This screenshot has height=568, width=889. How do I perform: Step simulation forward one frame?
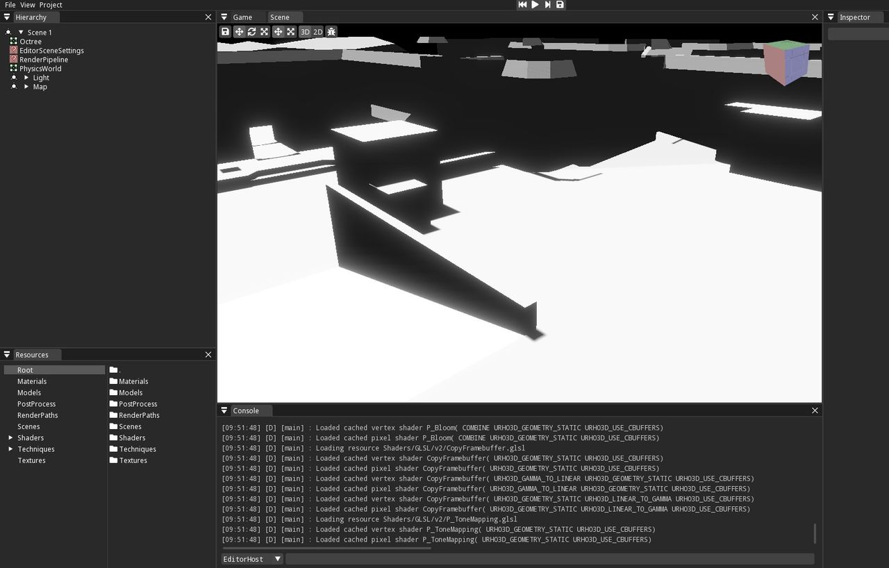(547, 5)
